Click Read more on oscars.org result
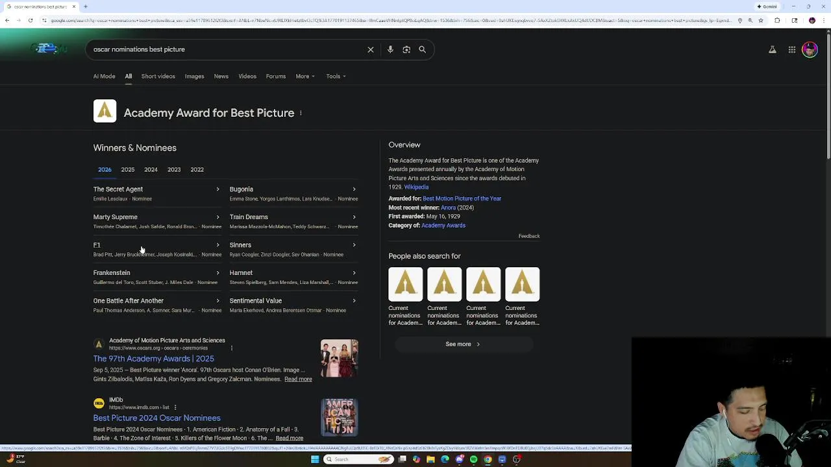 click(298, 379)
